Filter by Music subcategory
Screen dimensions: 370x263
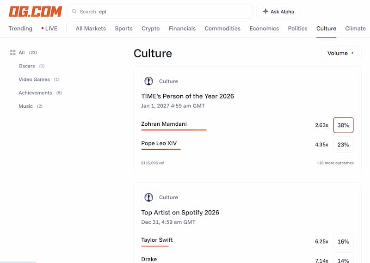[31, 106]
